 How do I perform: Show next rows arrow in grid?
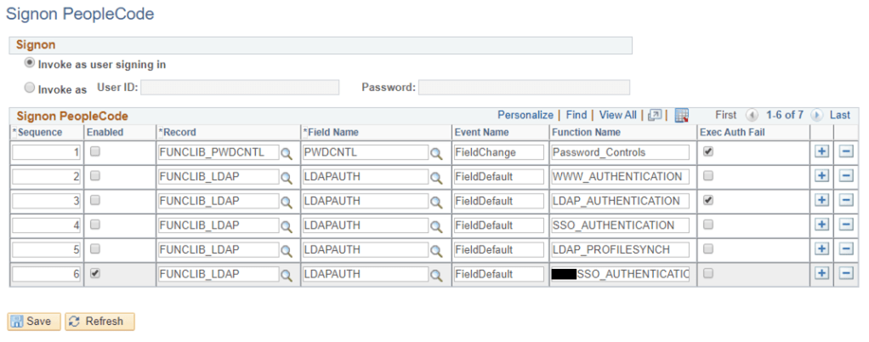coord(816,116)
